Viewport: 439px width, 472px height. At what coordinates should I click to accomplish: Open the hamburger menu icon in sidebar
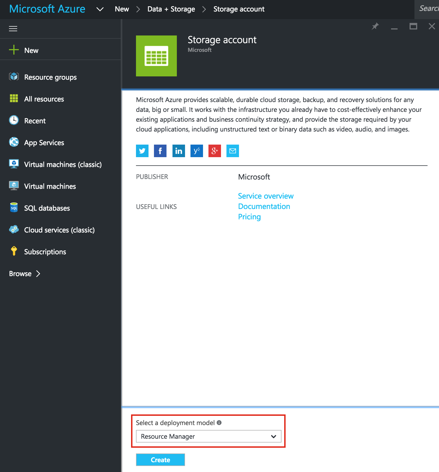point(13,29)
